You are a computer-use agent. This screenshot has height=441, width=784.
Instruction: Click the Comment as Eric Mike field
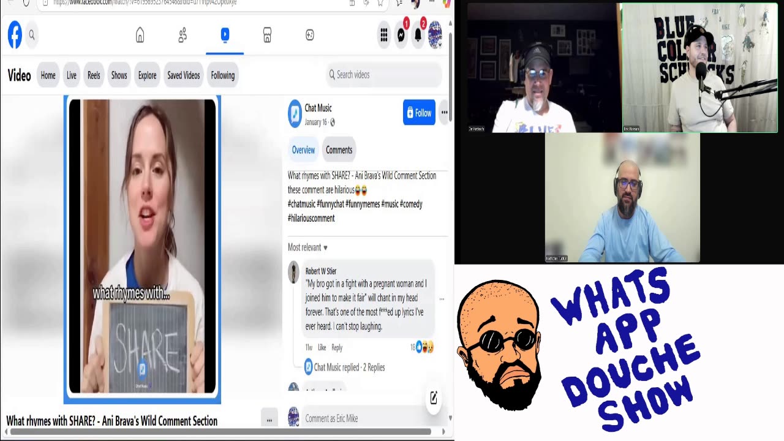click(367, 418)
